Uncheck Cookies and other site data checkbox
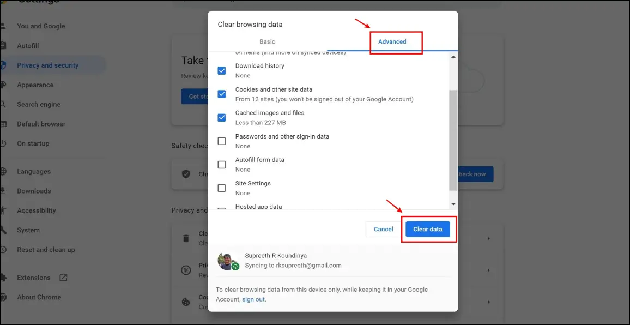This screenshot has height=325, width=630. (221, 94)
